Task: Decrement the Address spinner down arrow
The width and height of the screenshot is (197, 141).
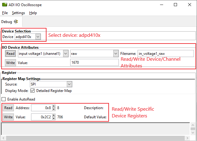Action: 54,109
